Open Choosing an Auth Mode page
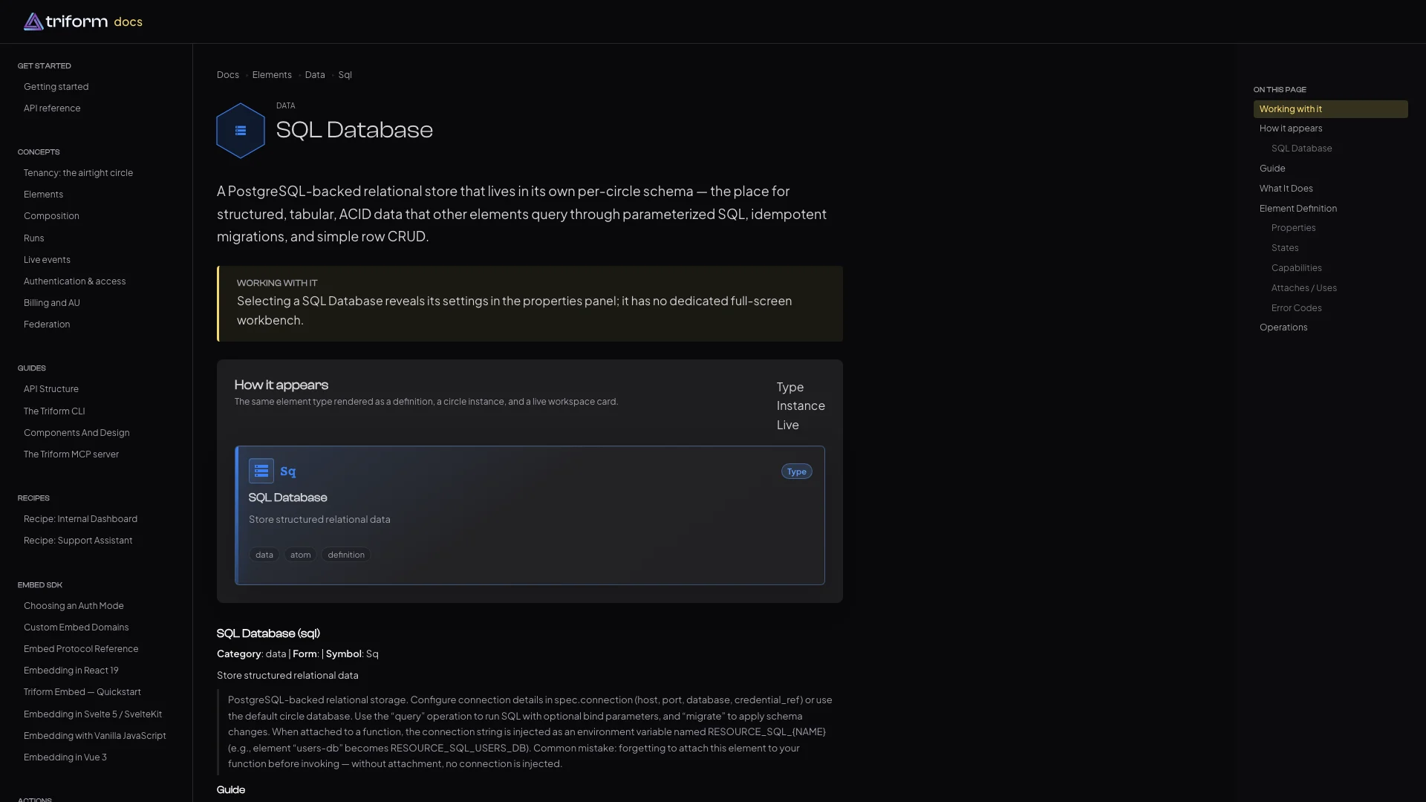Viewport: 1426px width, 802px height. point(74,606)
